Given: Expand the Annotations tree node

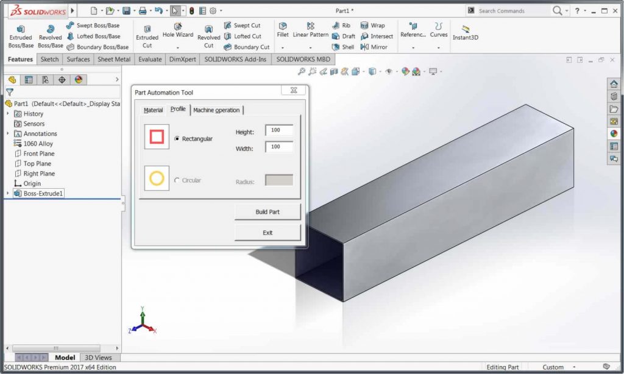Looking at the screenshot, I should point(7,133).
